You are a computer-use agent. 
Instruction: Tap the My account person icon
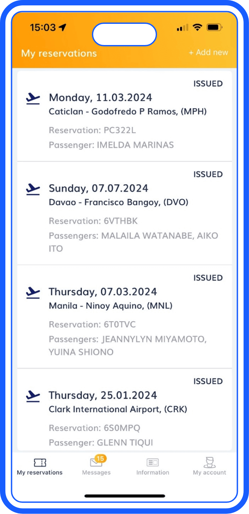pos(209,463)
